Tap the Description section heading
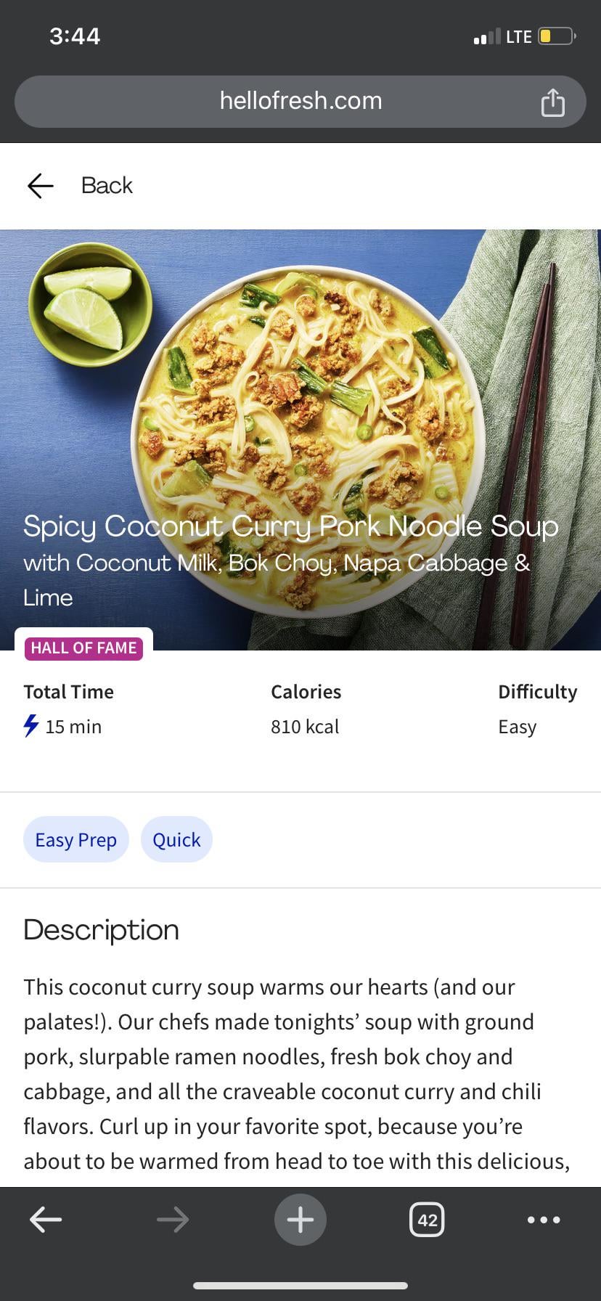Image resolution: width=601 pixels, height=1301 pixels. pos(102,930)
